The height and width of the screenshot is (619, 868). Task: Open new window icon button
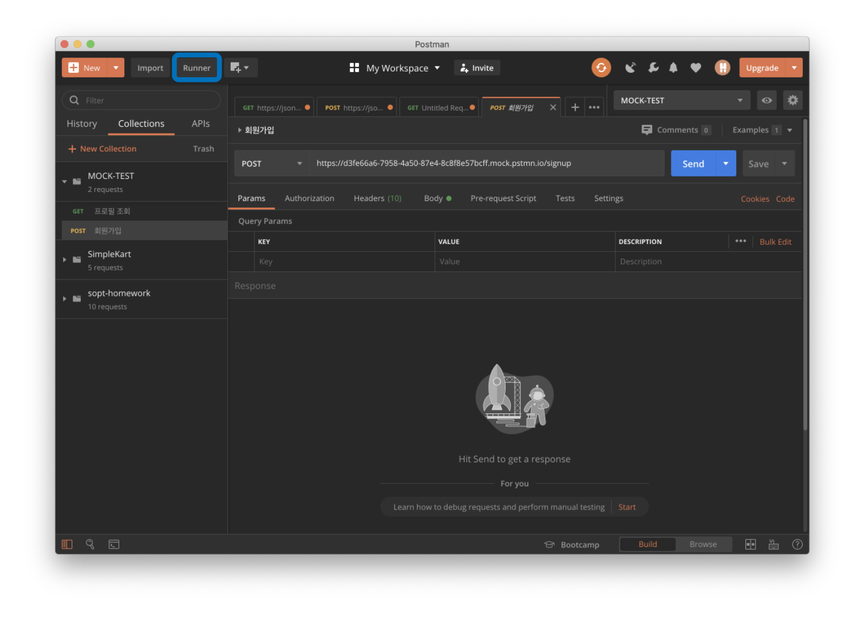[x=240, y=68]
